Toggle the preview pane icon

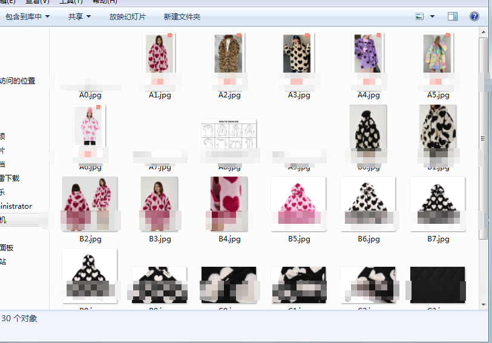pyautogui.click(x=453, y=17)
